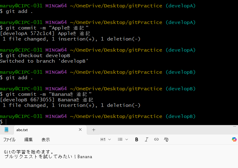The width and height of the screenshot is (238, 168).
Task: Click the Notepad app icon
Action: [6, 130]
